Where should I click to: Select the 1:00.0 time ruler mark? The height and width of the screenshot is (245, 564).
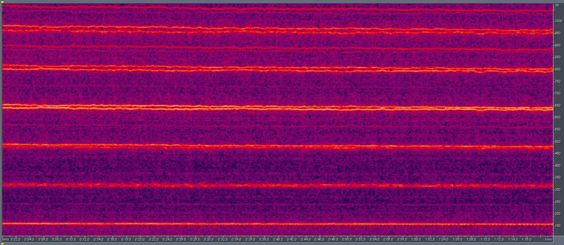pyautogui.click(x=416, y=239)
